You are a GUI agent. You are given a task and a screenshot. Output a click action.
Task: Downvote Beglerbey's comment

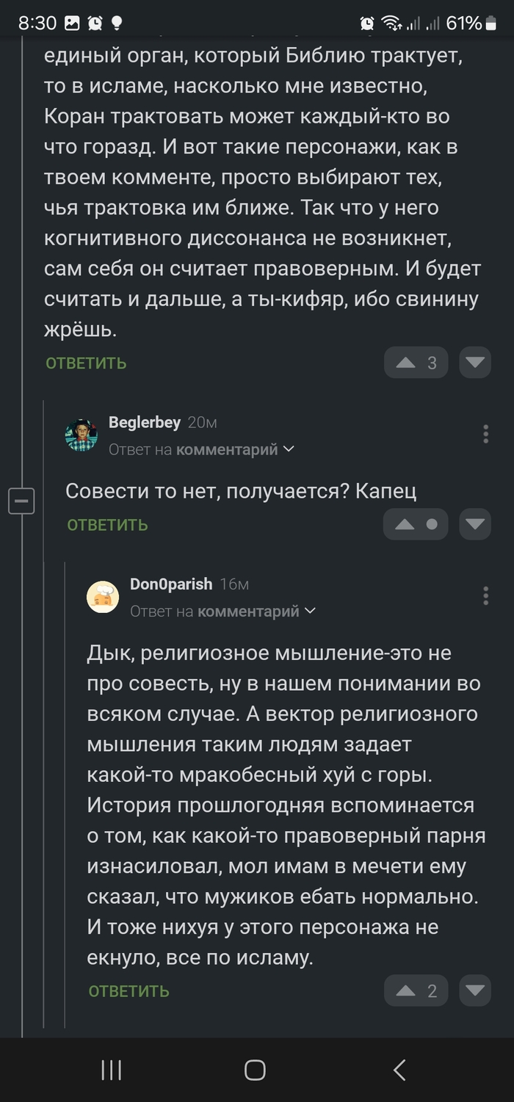pos(475,524)
